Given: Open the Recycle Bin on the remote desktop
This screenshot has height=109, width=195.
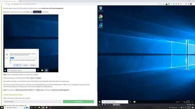Looking at the screenshot, I should pos(101,9).
